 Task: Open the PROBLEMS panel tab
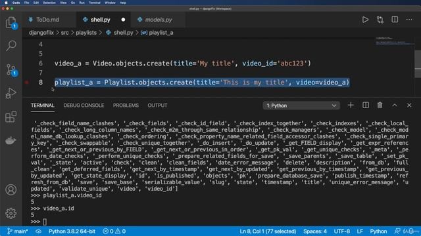click(x=126, y=106)
